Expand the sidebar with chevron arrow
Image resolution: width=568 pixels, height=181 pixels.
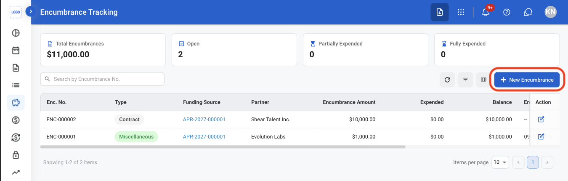[x=31, y=11]
